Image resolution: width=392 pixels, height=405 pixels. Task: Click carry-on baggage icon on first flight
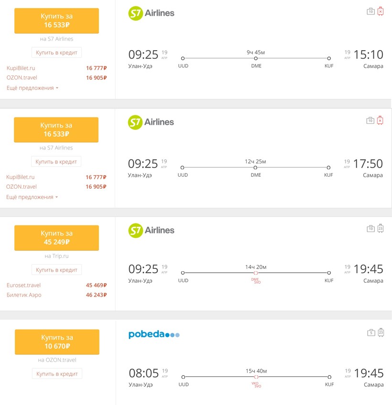pyautogui.click(x=370, y=11)
